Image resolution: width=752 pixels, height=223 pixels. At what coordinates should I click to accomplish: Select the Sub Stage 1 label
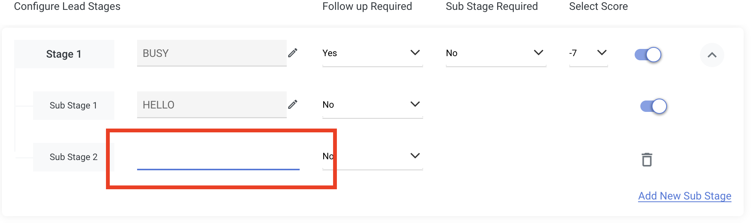(x=73, y=105)
